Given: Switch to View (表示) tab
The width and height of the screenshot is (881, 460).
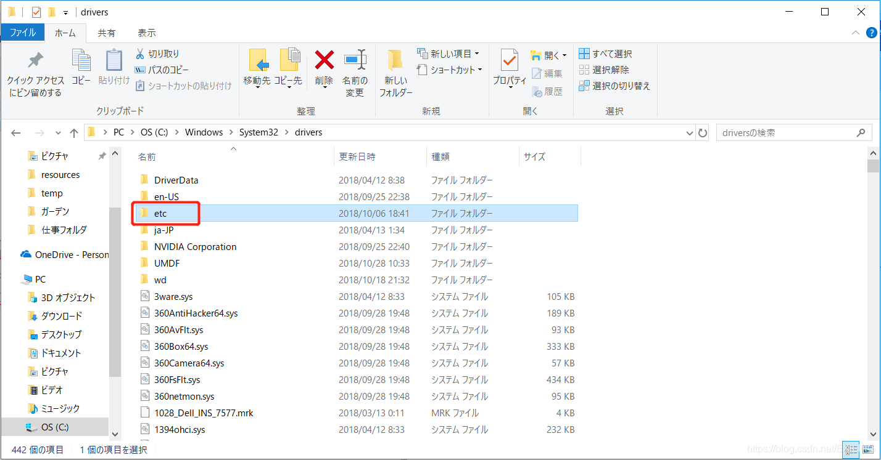Looking at the screenshot, I should click(x=146, y=33).
